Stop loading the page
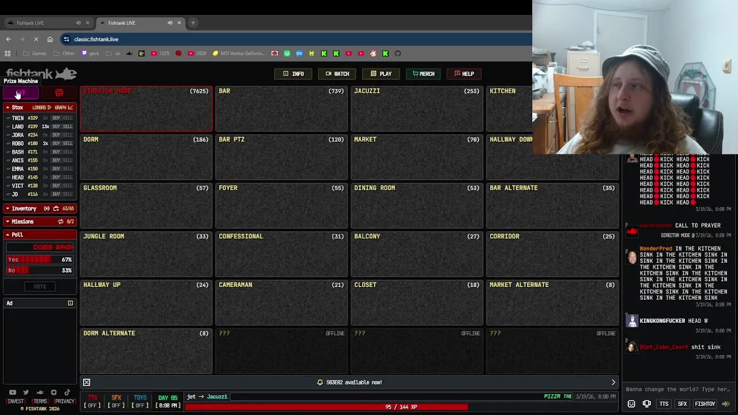Screen dimensions: 738x415 click(x=36, y=39)
